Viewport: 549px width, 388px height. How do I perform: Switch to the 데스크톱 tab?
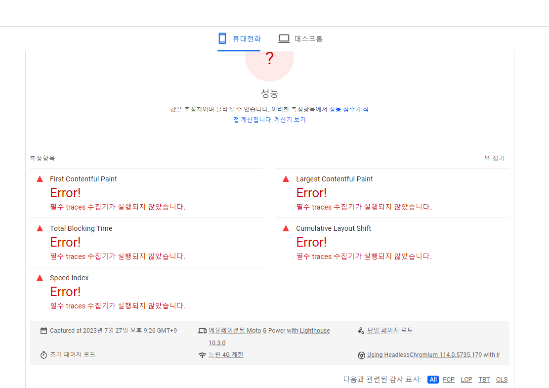click(301, 38)
